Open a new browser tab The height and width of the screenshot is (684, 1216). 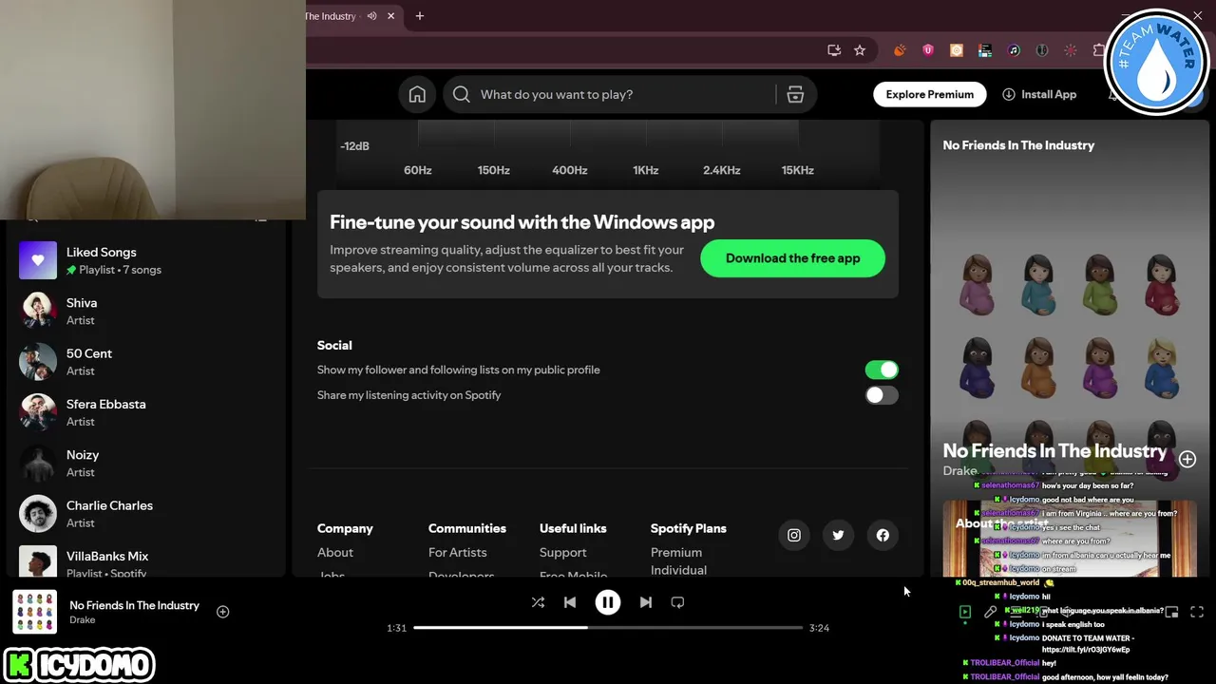[420, 16]
